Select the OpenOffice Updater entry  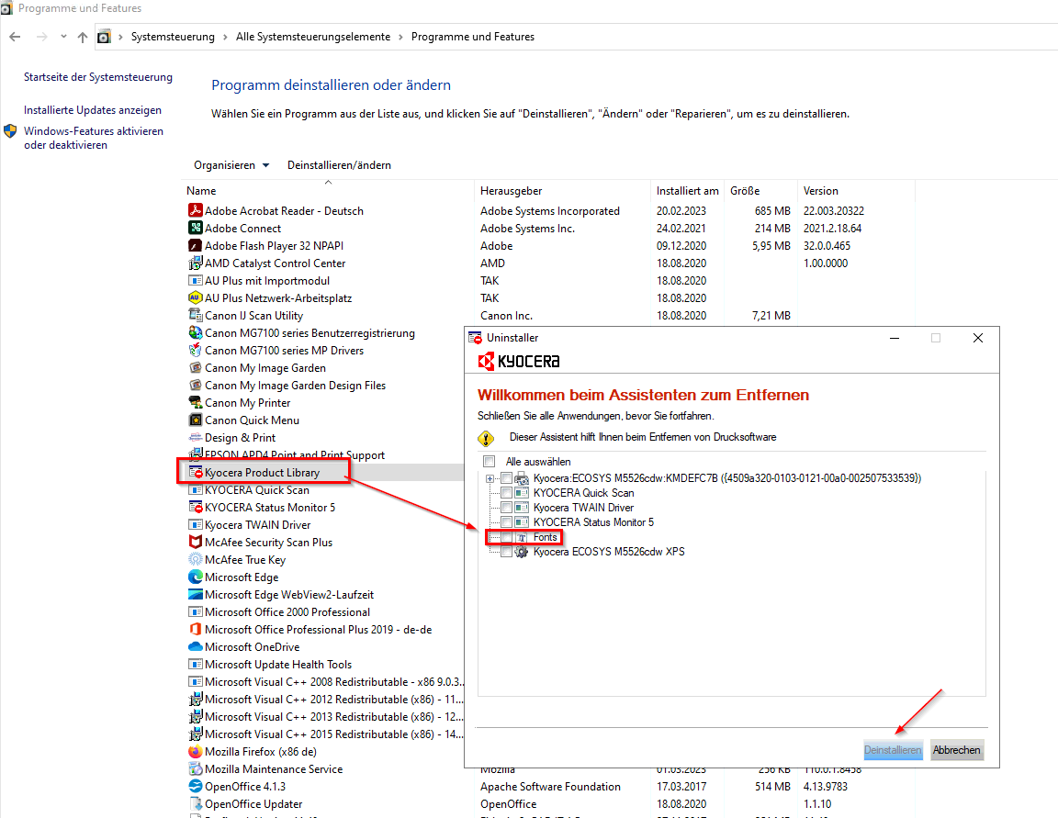tap(253, 804)
